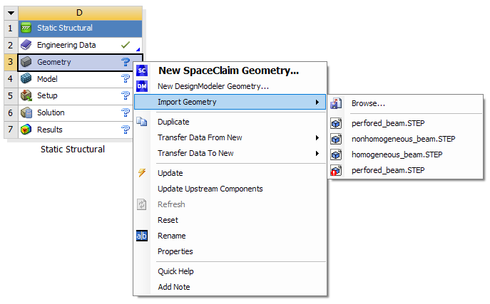
Task: Select Engineering Data cell
Action: (80, 45)
